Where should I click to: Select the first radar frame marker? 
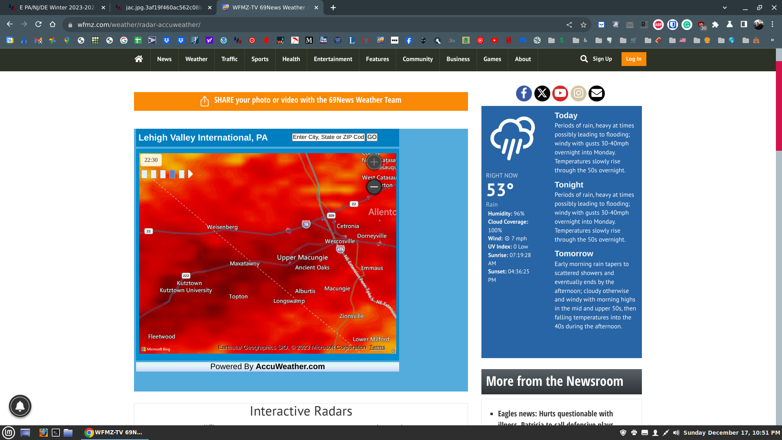(144, 174)
